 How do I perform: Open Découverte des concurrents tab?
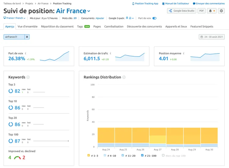[x=144, y=27]
